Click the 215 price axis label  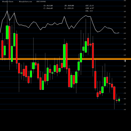125,72
